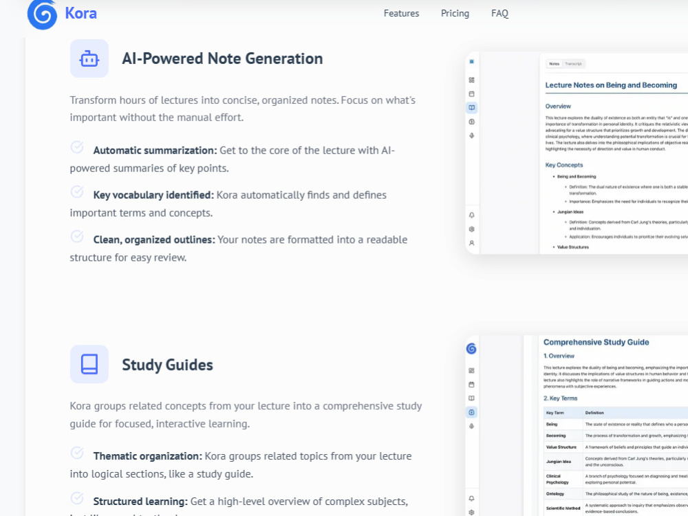Click bell icon in study guide preview sidebar

coord(472,498)
